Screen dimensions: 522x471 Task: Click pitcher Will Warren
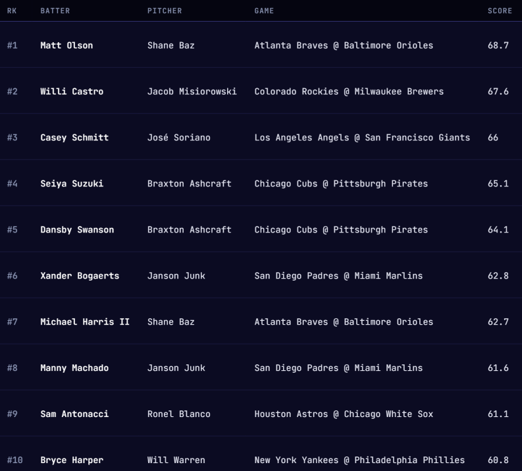(176, 460)
